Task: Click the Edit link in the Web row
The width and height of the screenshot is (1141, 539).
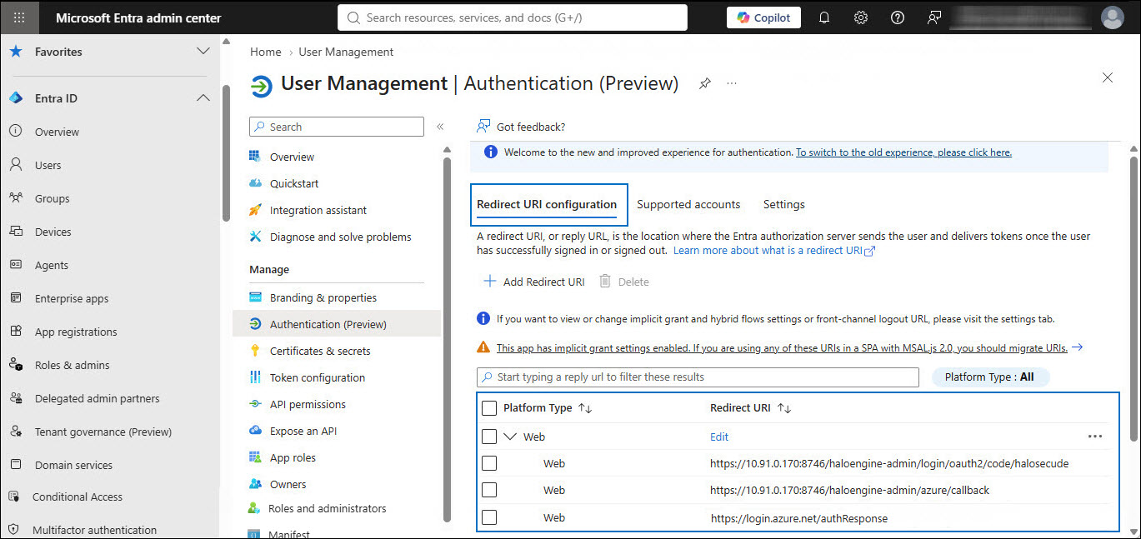Action: tap(719, 437)
